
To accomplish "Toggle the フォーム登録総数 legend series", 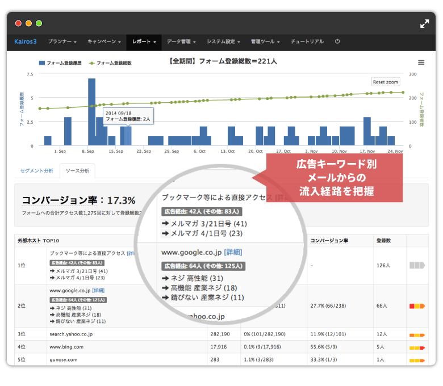I will 110,63.
